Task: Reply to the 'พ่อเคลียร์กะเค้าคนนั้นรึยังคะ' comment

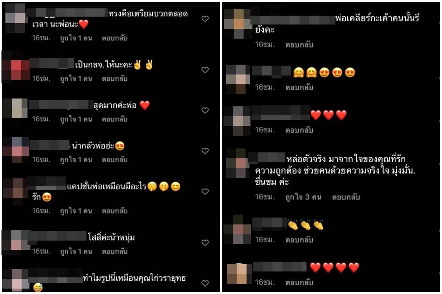Action: coord(299,45)
